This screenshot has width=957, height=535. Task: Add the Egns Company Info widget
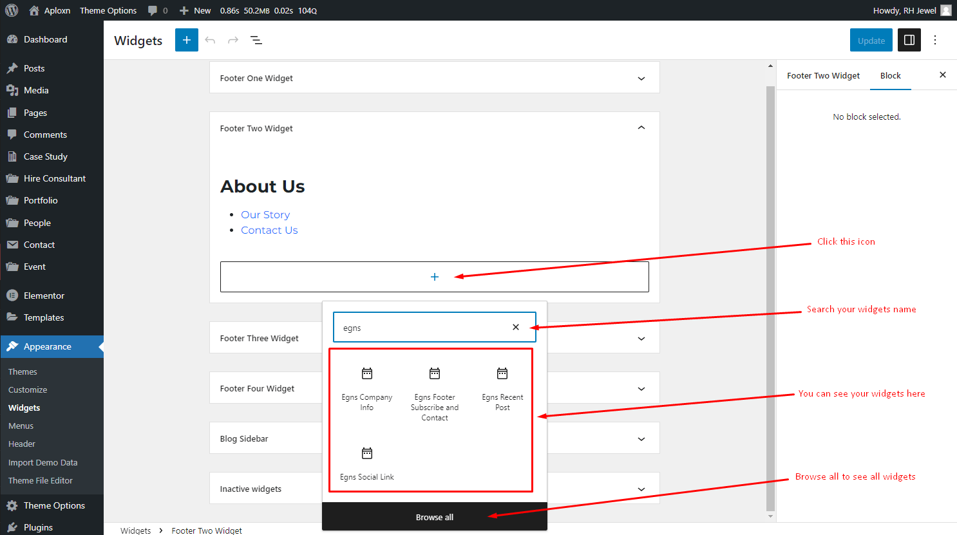[x=367, y=389]
